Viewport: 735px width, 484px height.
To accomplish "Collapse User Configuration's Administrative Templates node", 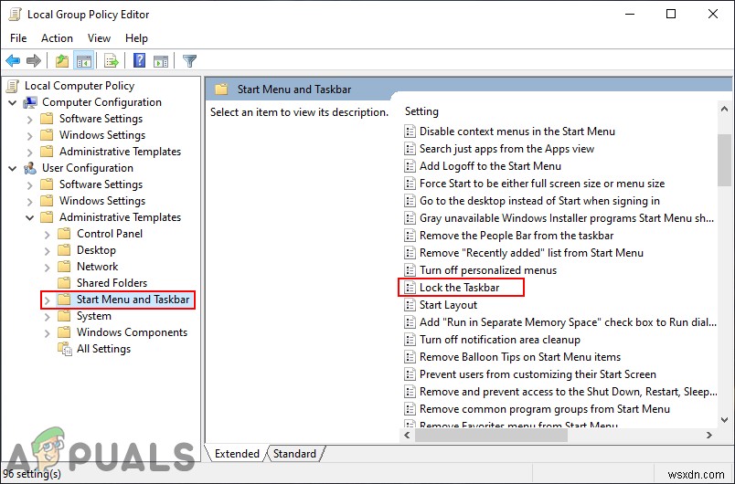I will pos(30,217).
